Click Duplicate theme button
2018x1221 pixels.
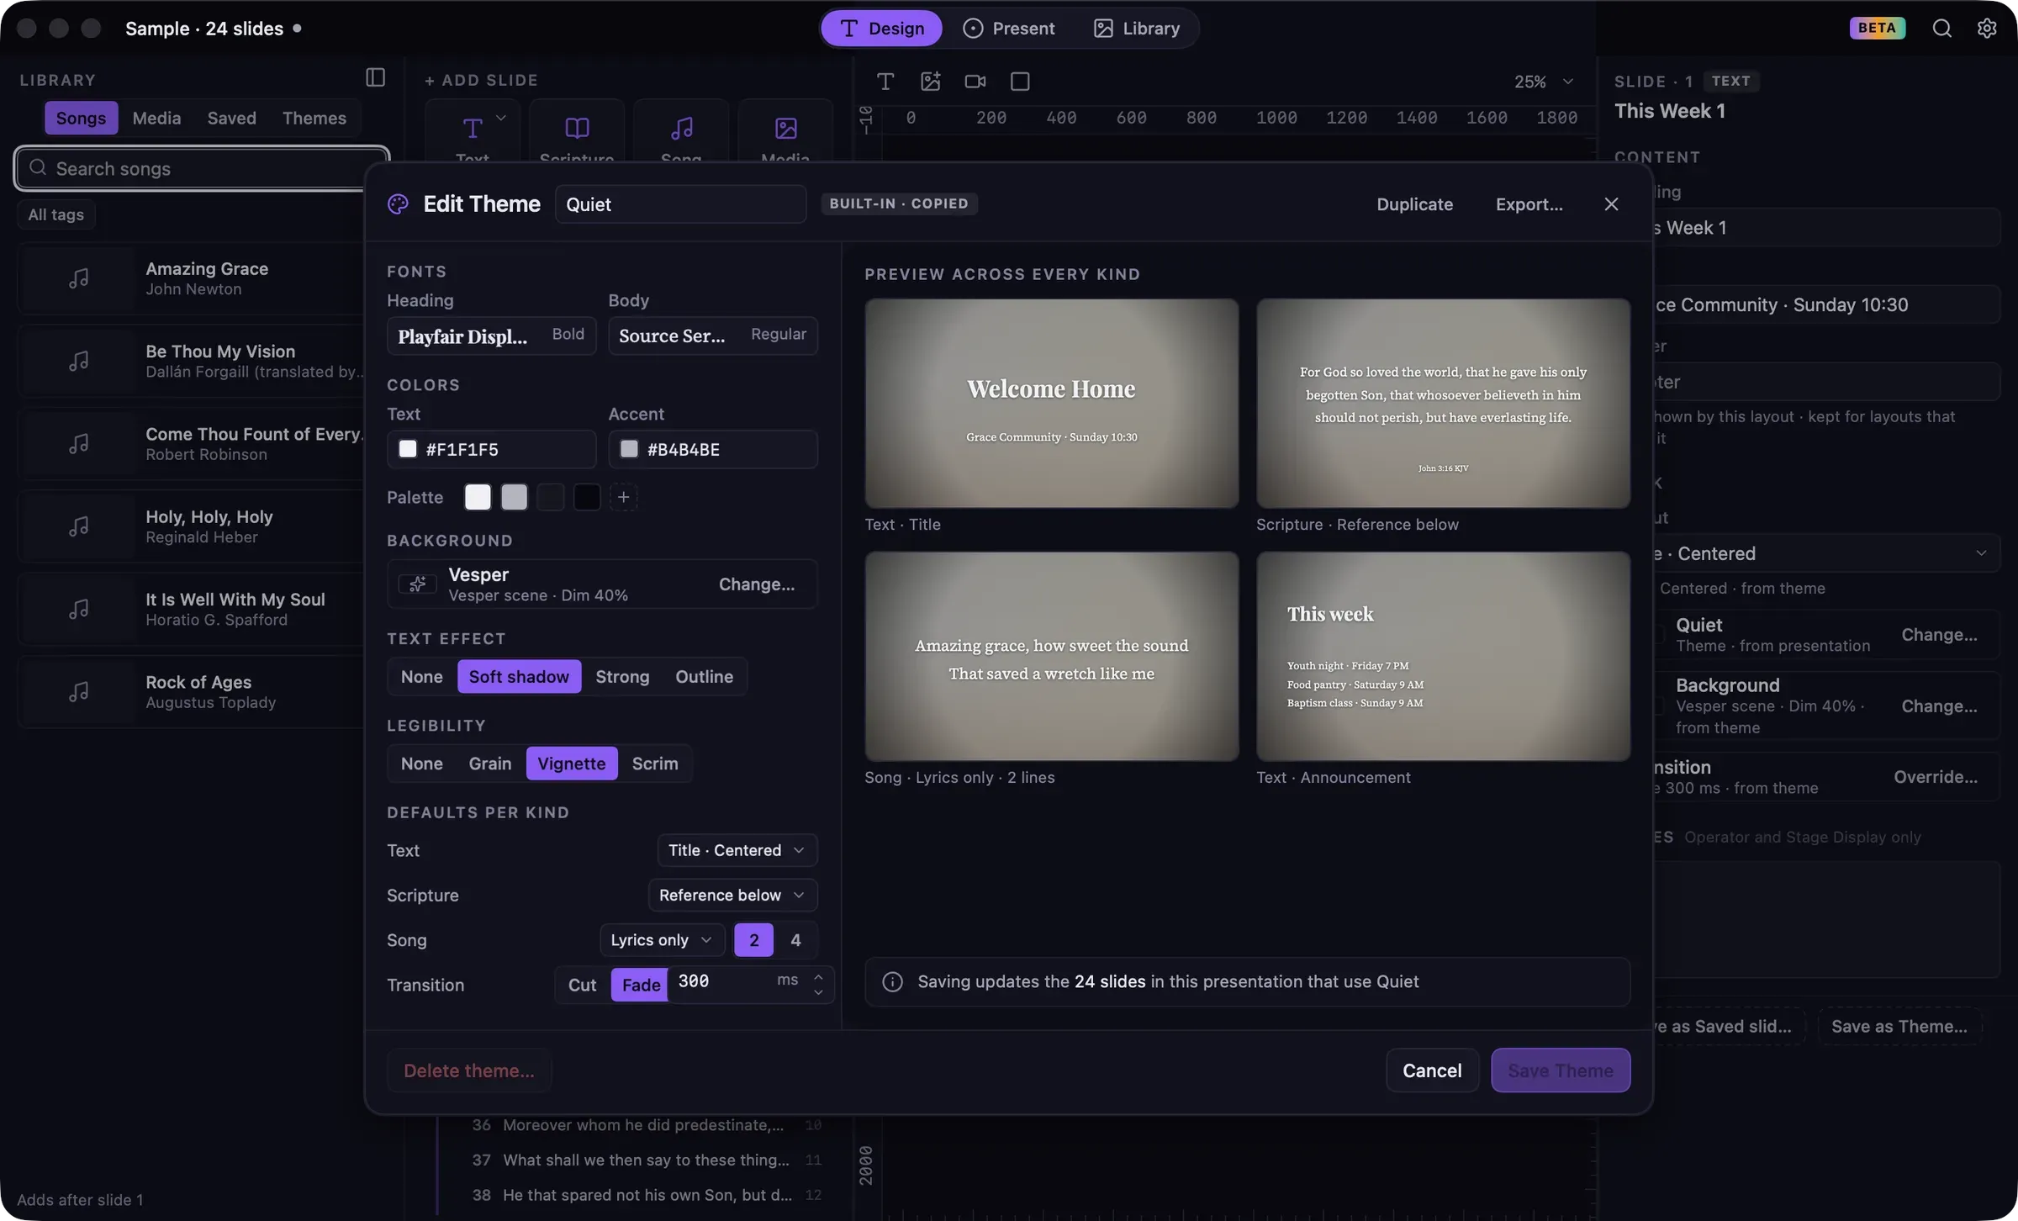tap(1414, 204)
